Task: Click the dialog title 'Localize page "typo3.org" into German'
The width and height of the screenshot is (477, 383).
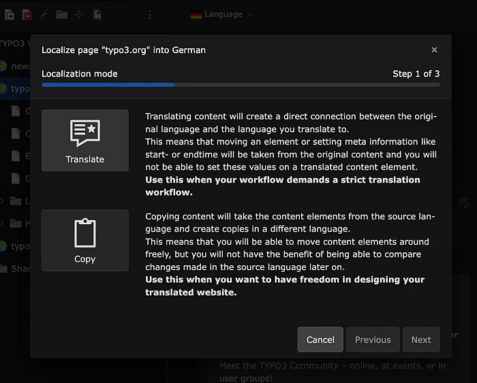Action: click(x=123, y=50)
